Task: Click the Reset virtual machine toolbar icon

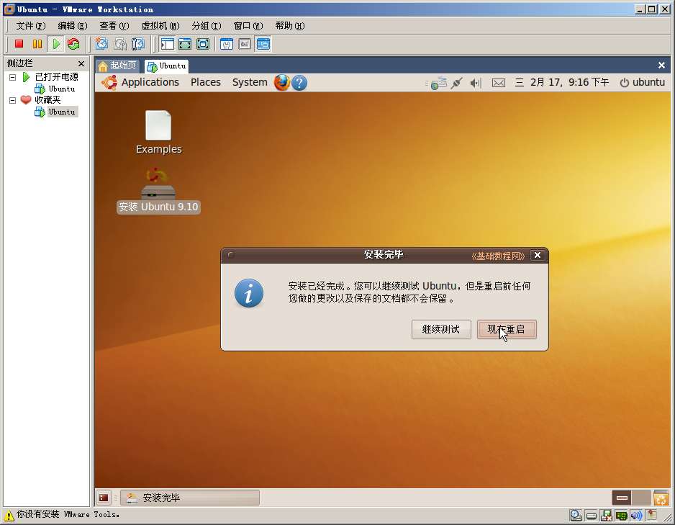Action: point(73,43)
